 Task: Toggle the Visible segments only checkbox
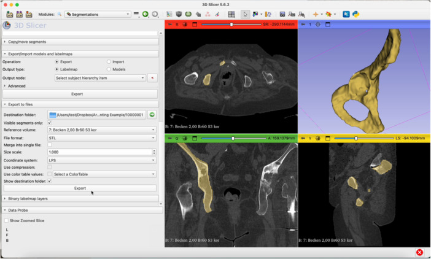[x=50, y=123]
